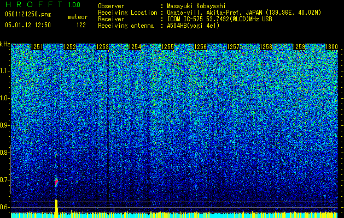Screen dimensions: 344x218
Task: Click the 1257 time marker
Action: (233, 47)
